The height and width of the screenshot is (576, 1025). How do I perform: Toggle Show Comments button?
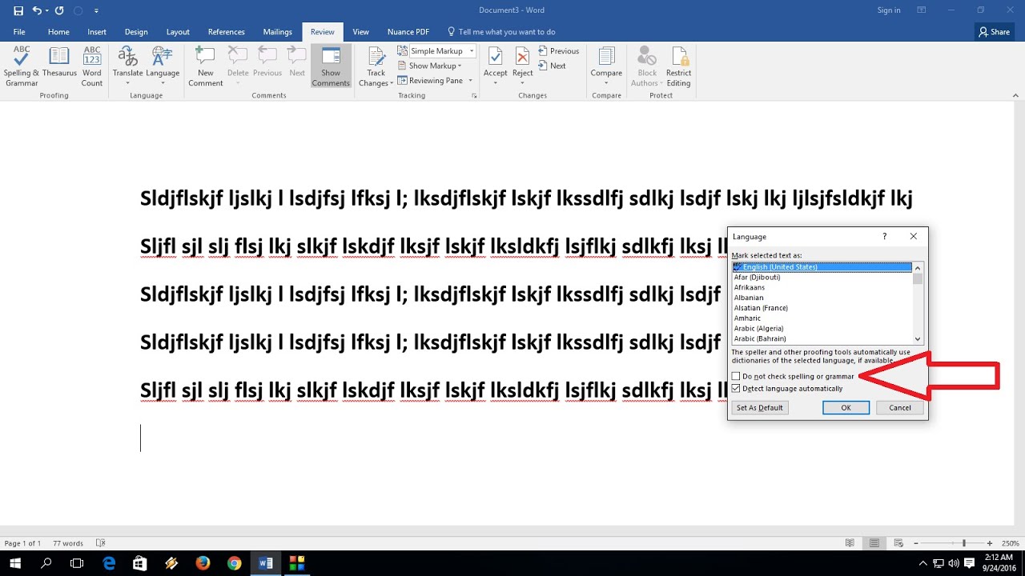(331, 66)
